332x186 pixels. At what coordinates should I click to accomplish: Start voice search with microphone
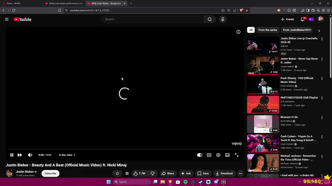[223, 19]
